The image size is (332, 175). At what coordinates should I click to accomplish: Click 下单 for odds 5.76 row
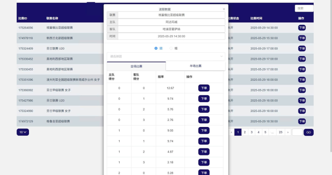click(x=204, y=109)
